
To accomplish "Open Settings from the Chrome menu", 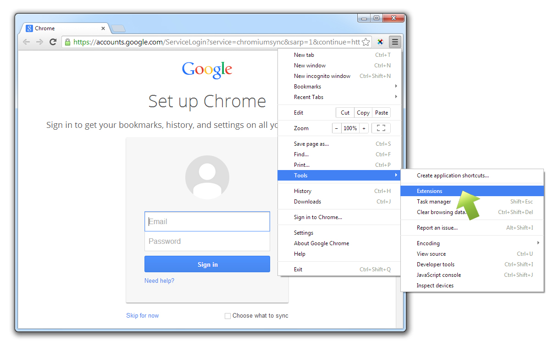I will pos(339,233).
